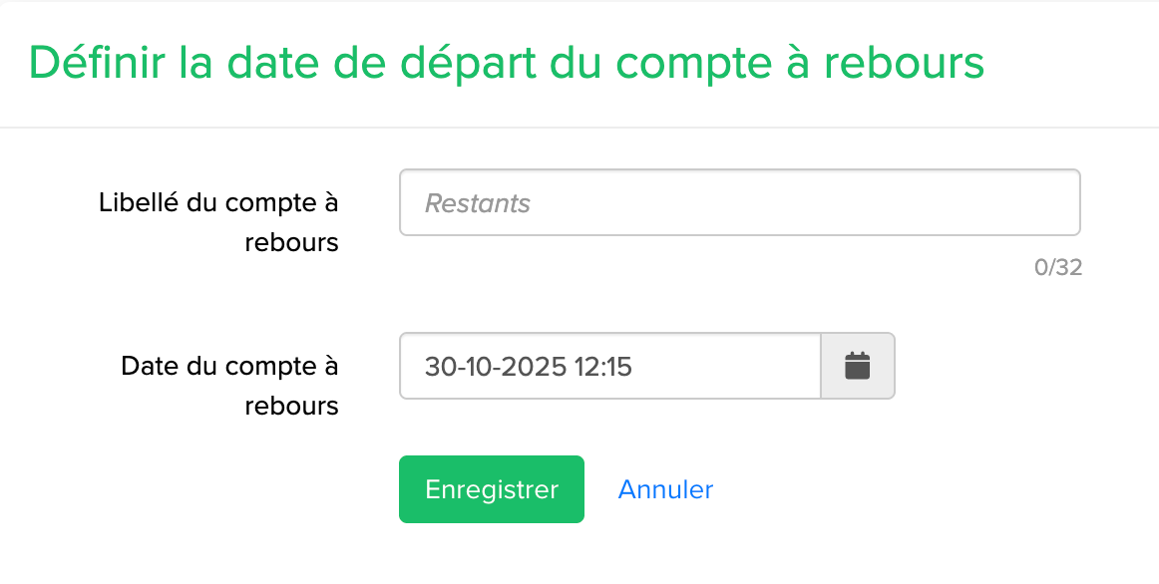Viewport: 1159px width, 584px height.
Task: Click the Enregistrer button
Action: [x=491, y=489]
